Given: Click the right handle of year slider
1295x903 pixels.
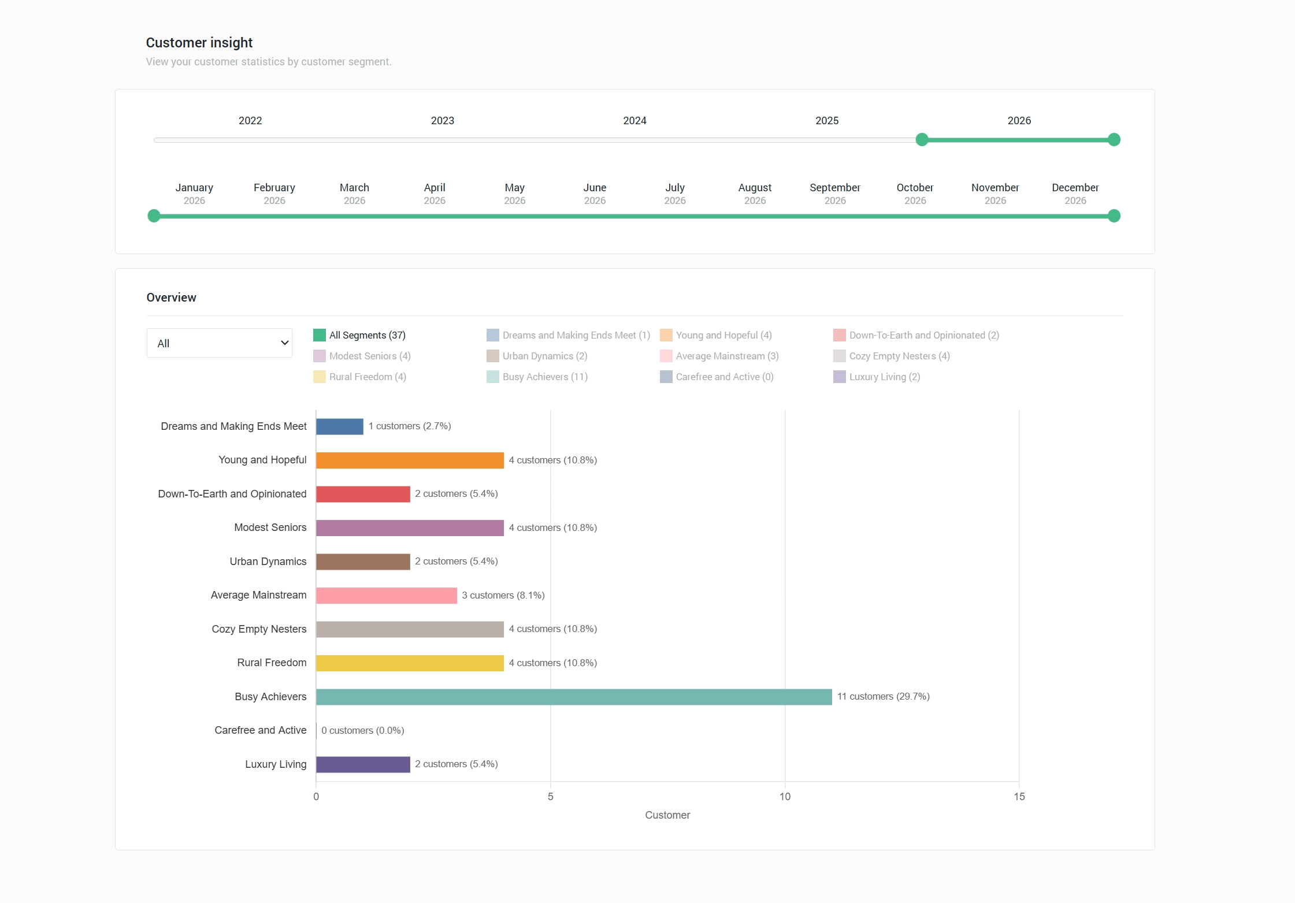Looking at the screenshot, I should (x=1114, y=140).
